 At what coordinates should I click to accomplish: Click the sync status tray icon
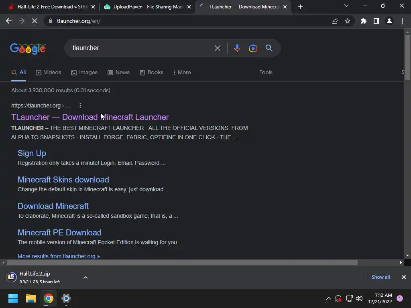pos(338,298)
